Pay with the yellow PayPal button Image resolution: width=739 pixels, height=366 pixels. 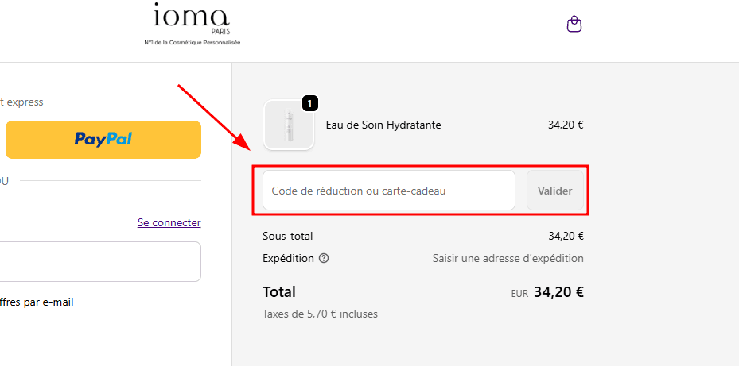coord(103,140)
